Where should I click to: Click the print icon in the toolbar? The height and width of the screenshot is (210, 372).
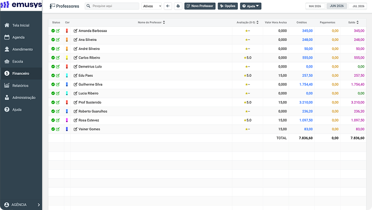click(x=178, y=6)
